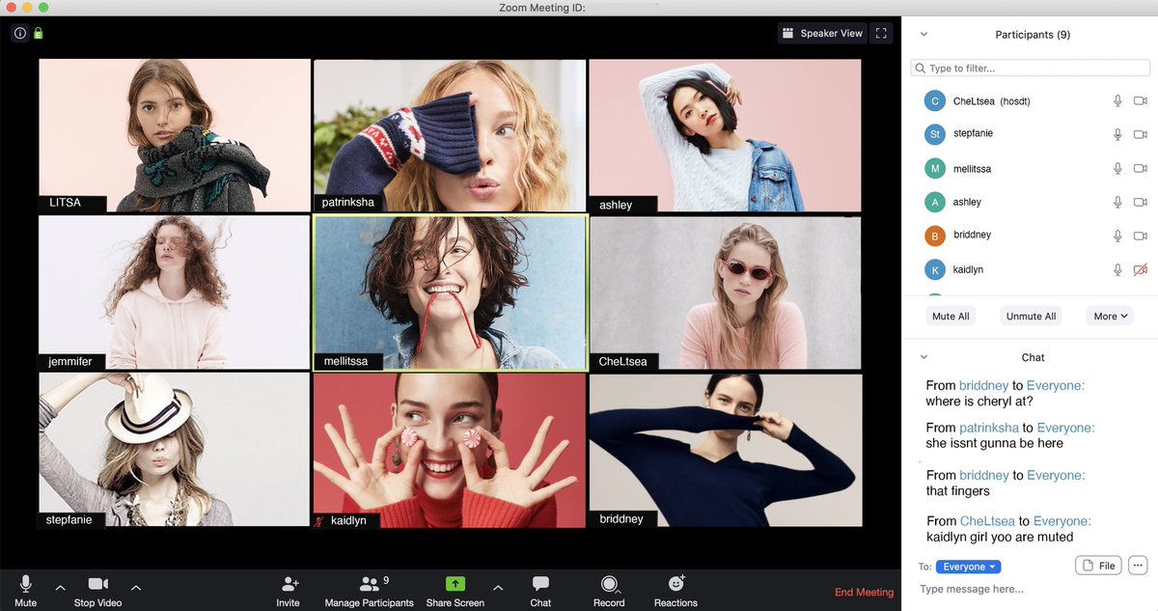The image size is (1158, 611).
Task: Stop Video camera button
Action: coord(97,591)
